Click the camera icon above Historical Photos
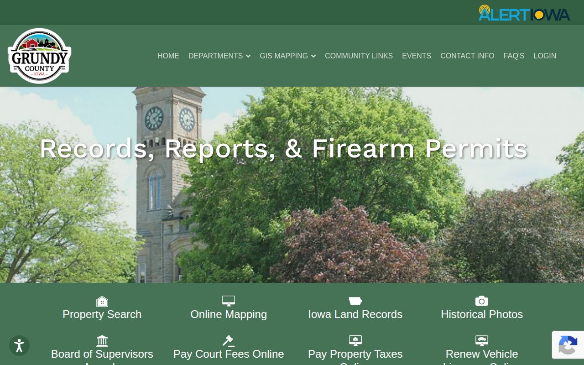Viewport: 584px width, 365px height. coord(482,301)
